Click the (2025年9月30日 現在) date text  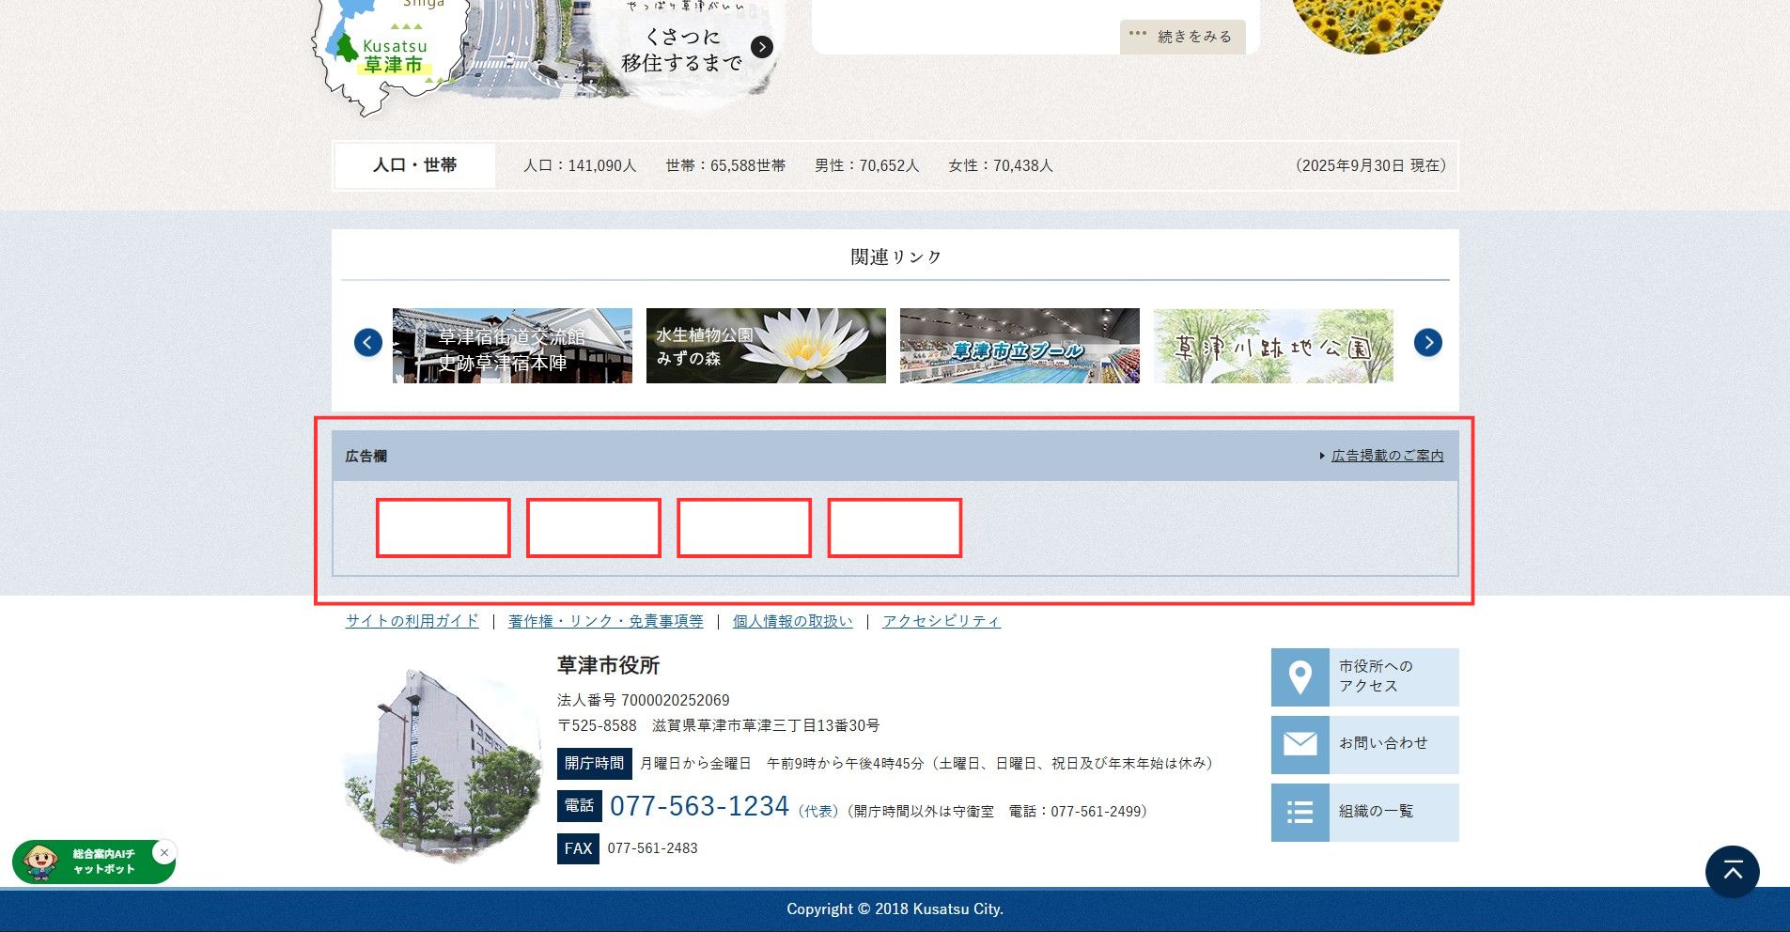click(x=1371, y=165)
